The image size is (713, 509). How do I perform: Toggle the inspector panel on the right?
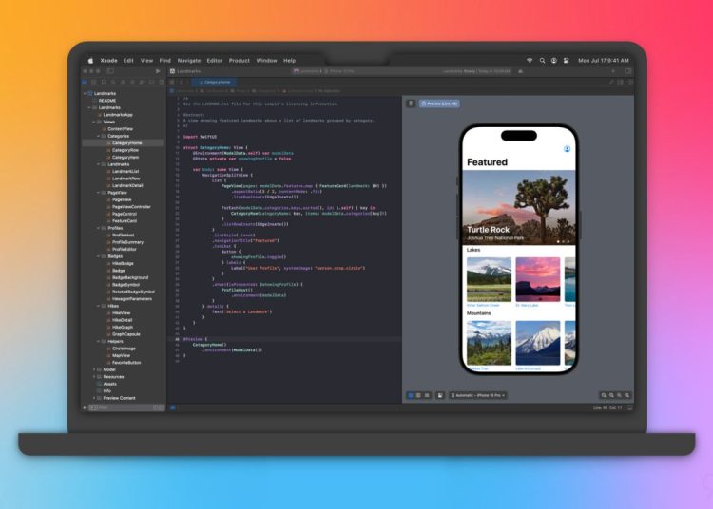[x=627, y=71]
